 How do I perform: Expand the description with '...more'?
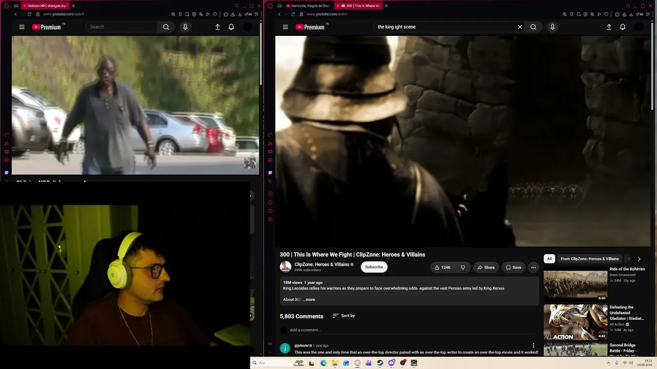[308, 300]
